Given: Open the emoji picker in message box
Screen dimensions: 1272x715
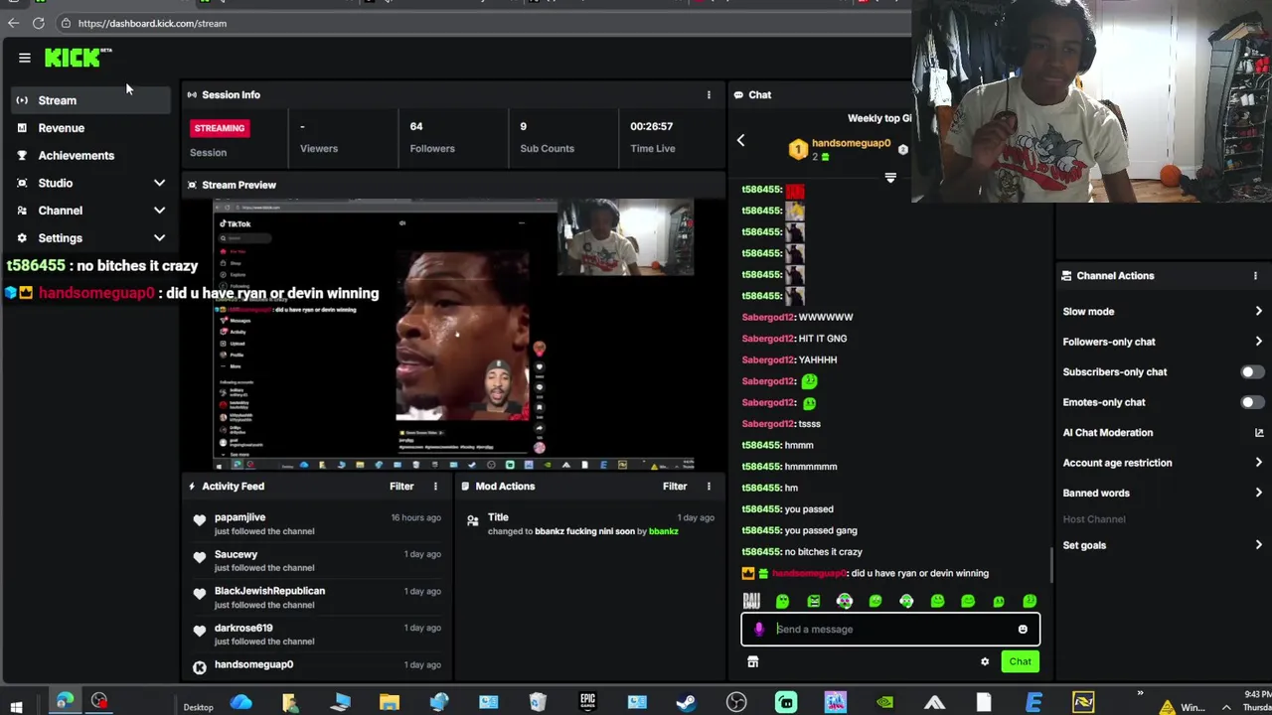Looking at the screenshot, I should (x=1023, y=629).
